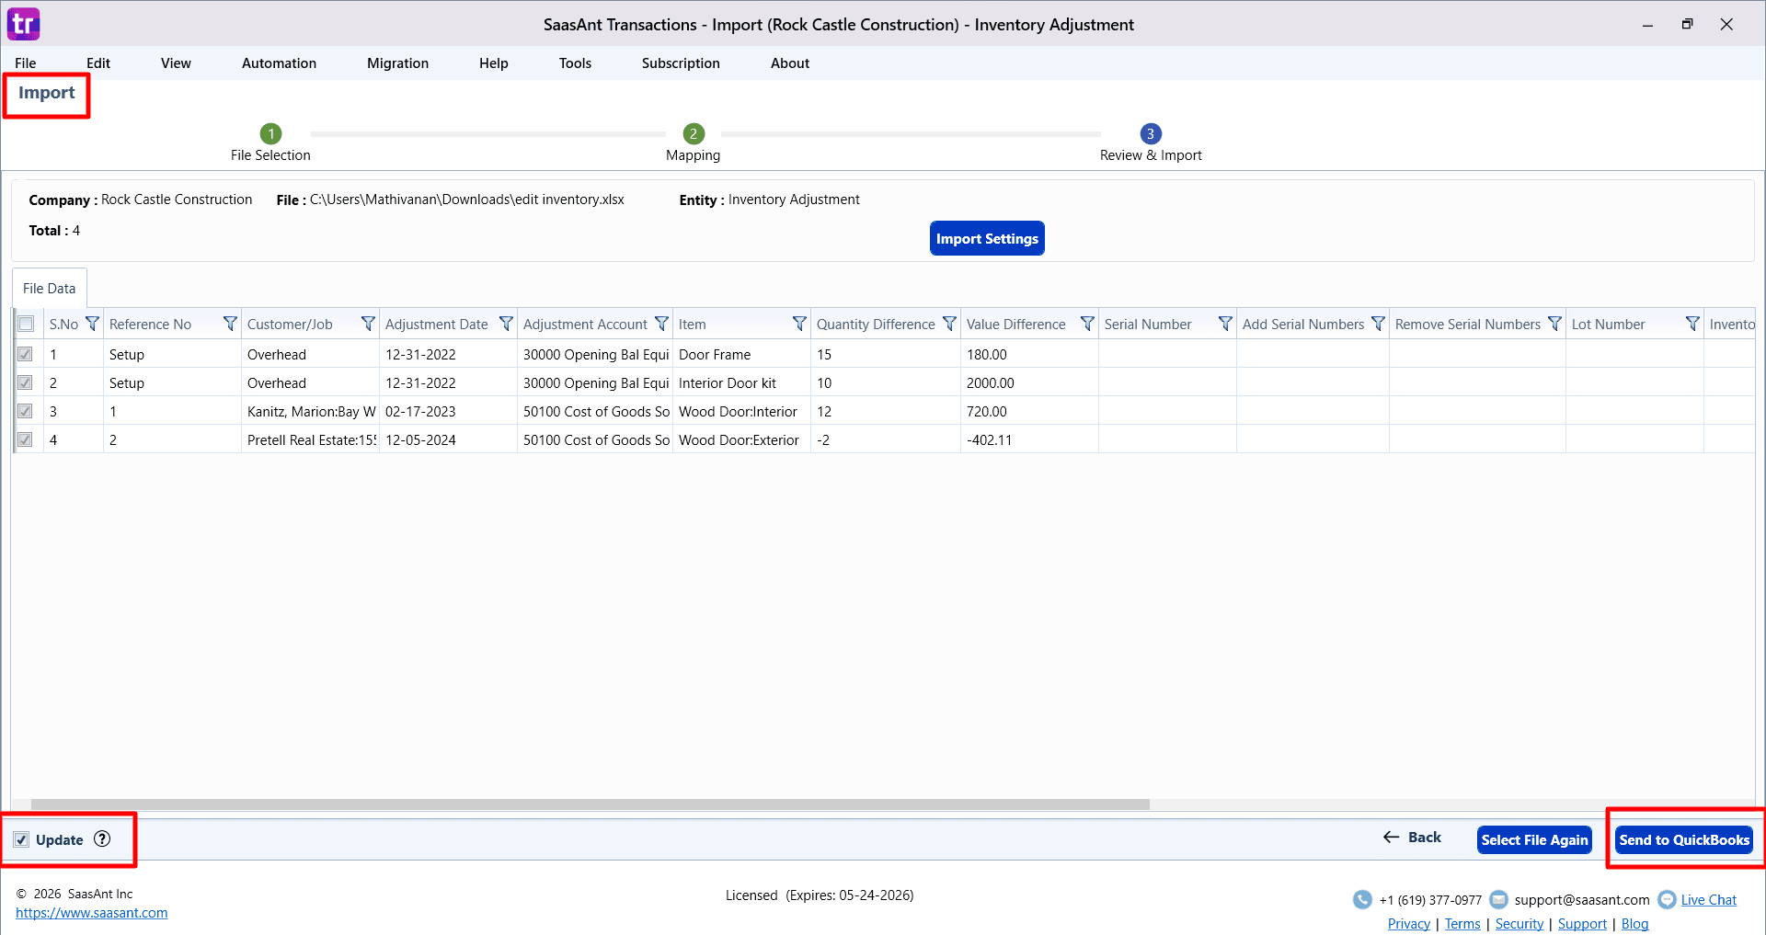Open Lot Number column filter
Screen dimensions: 1766x935
pos(1692,324)
